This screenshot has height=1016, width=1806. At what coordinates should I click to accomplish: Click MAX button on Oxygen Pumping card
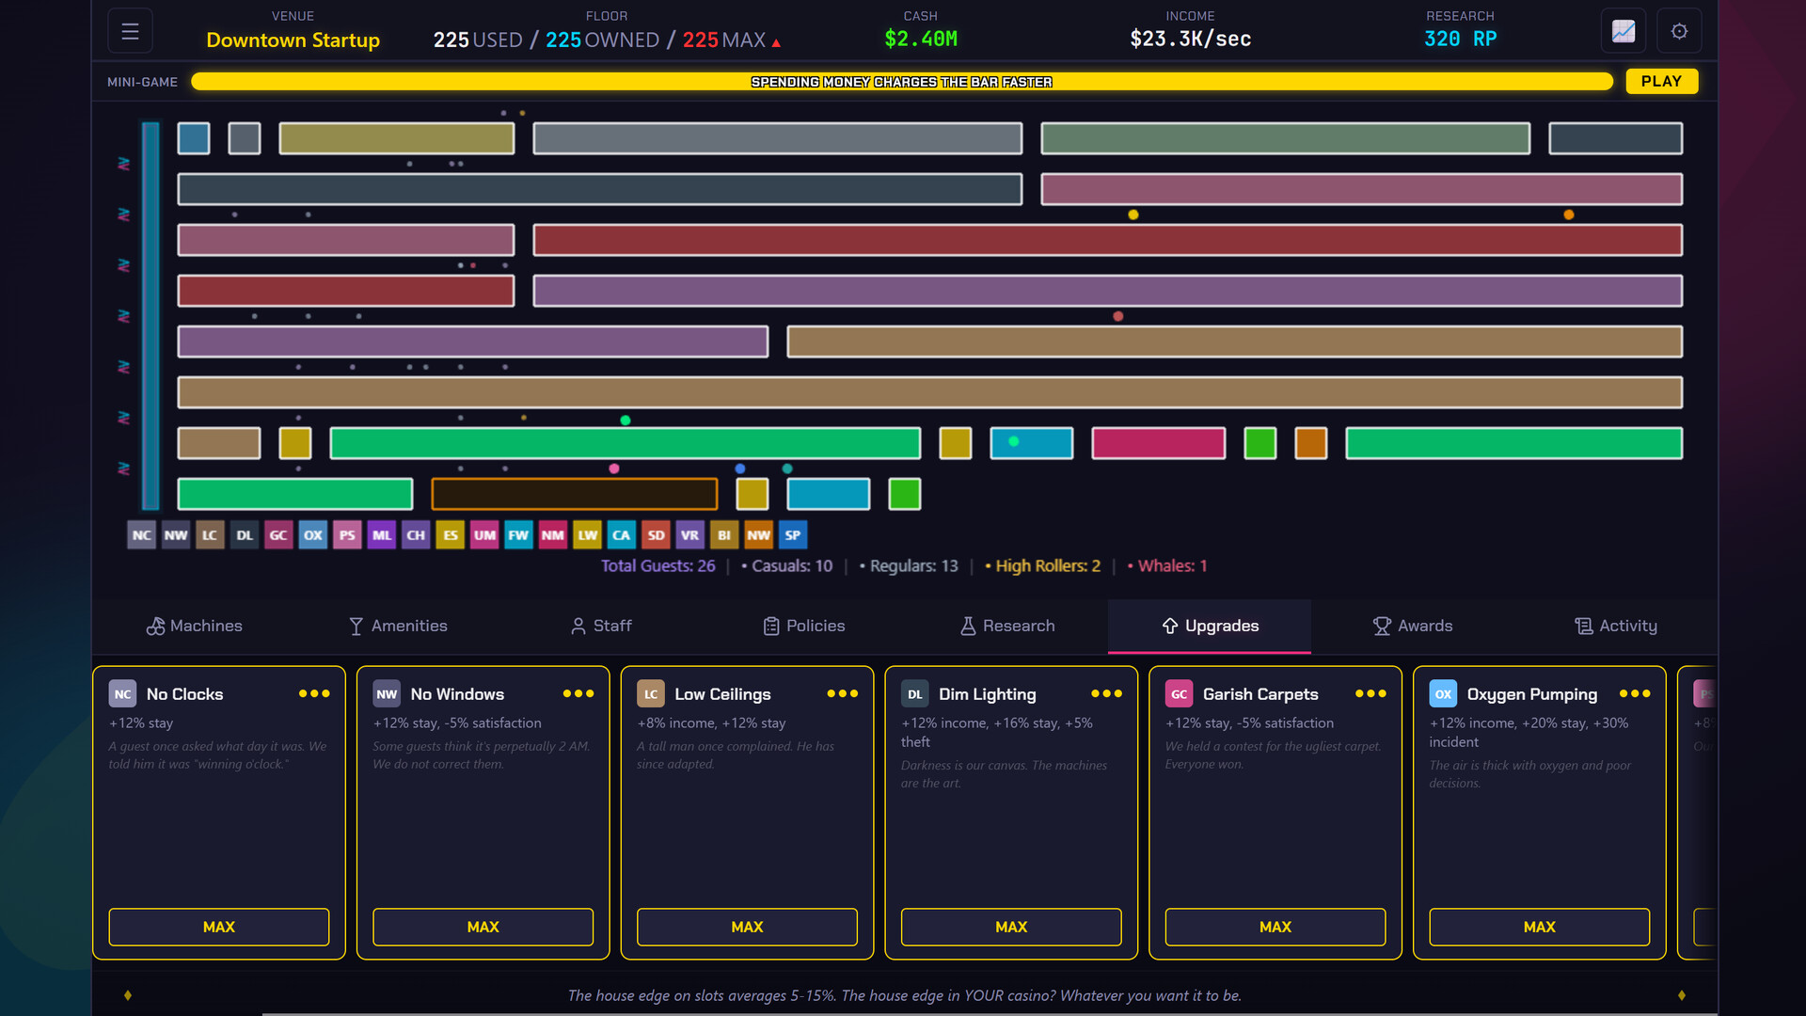[1539, 927]
